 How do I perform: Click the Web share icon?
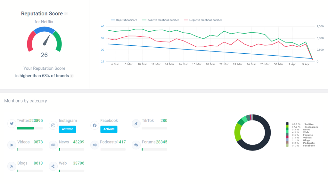coord(53,166)
